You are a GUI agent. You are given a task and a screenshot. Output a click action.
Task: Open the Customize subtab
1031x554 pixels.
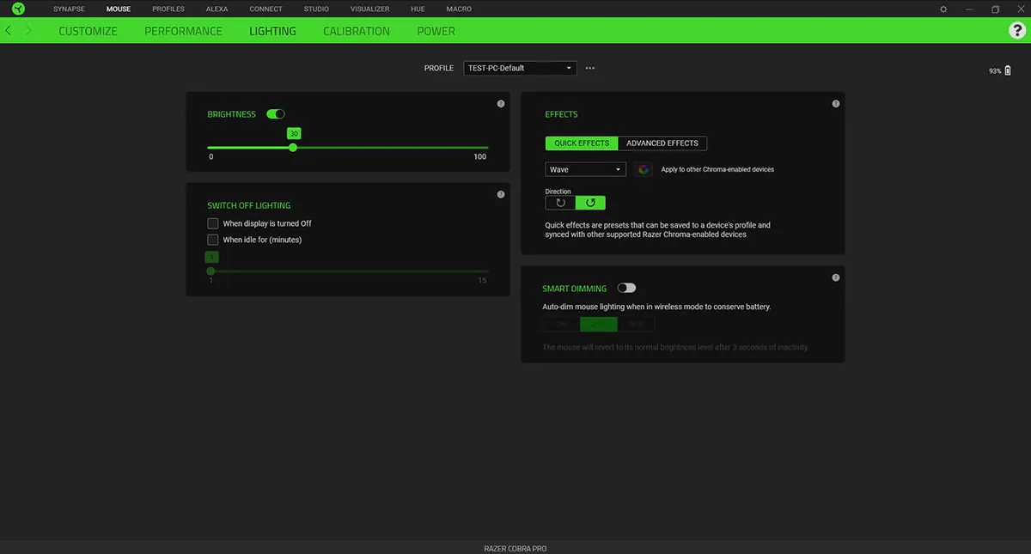[88, 31]
